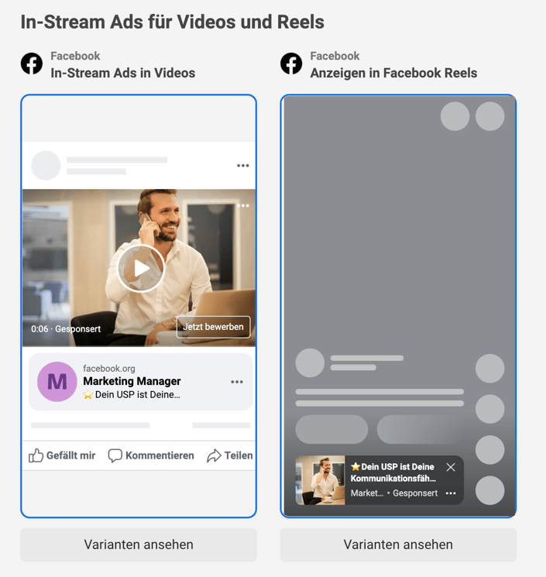
Task: Click the Marketing Manager title in the ad card
Action: (132, 381)
